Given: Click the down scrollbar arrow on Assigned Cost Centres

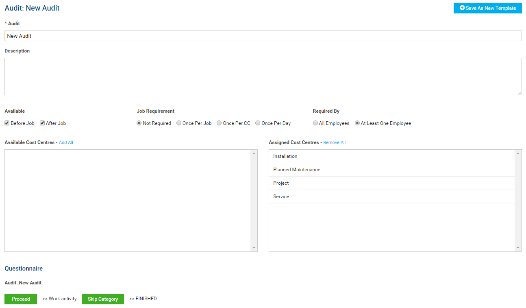Looking at the screenshot, I should pyautogui.click(x=518, y=248).
